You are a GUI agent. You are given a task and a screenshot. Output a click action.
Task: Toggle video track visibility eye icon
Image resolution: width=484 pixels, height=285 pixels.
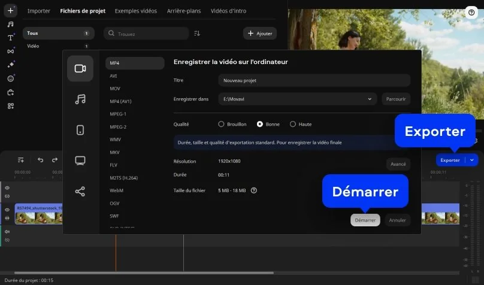pyautogui.click(x=7, y=210)
